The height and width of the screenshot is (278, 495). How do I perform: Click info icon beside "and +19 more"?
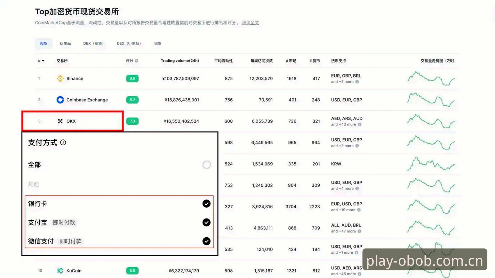point(359,210)
